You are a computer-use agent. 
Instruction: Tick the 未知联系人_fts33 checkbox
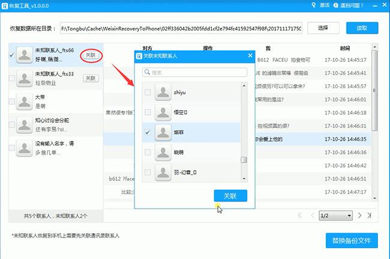click(11, 79)
